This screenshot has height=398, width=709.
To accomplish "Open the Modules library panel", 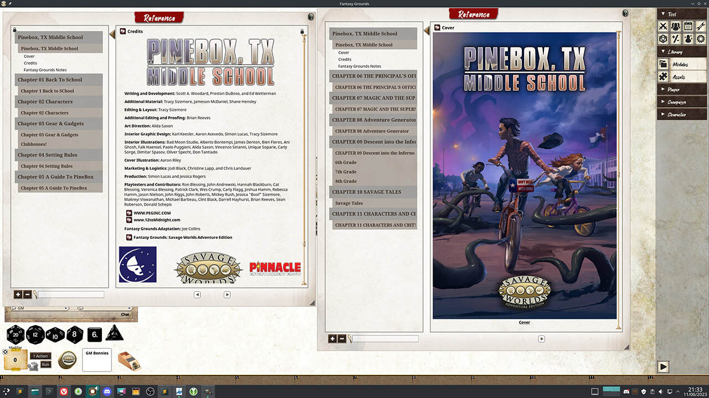I will point(679,64).
